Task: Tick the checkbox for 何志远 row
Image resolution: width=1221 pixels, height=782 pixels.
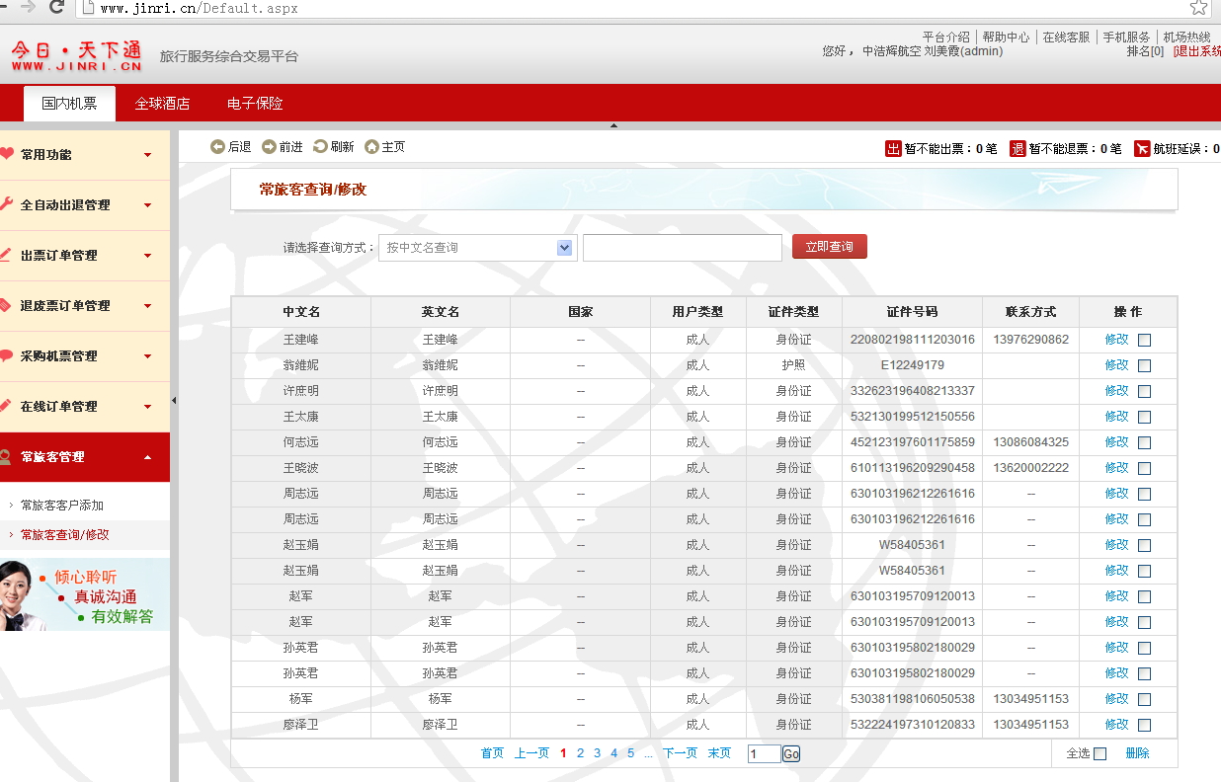Action: [1144, 442]
